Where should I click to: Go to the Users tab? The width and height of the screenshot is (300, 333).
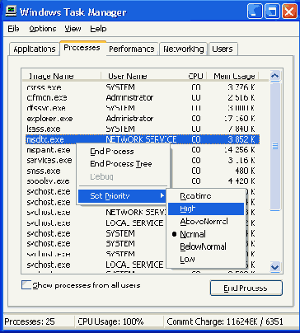tap(223, 49)
